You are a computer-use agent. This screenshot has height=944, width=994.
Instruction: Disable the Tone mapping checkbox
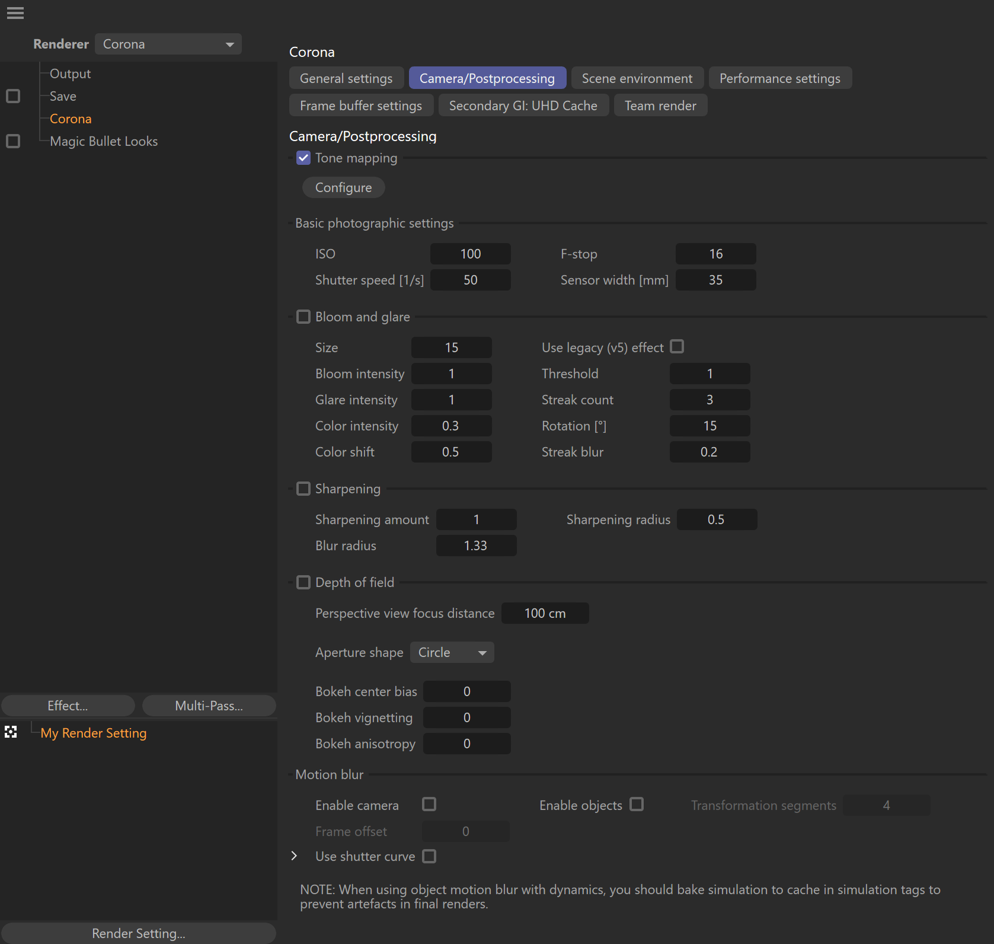pyautogui.click(x=303, y=158)
